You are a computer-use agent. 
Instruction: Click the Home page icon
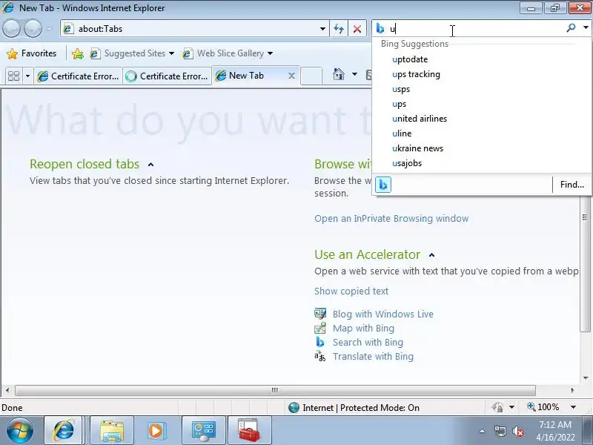coord(339,73)
